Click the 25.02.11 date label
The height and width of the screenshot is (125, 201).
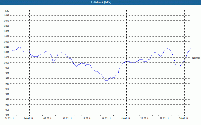[x=164, y=118]
